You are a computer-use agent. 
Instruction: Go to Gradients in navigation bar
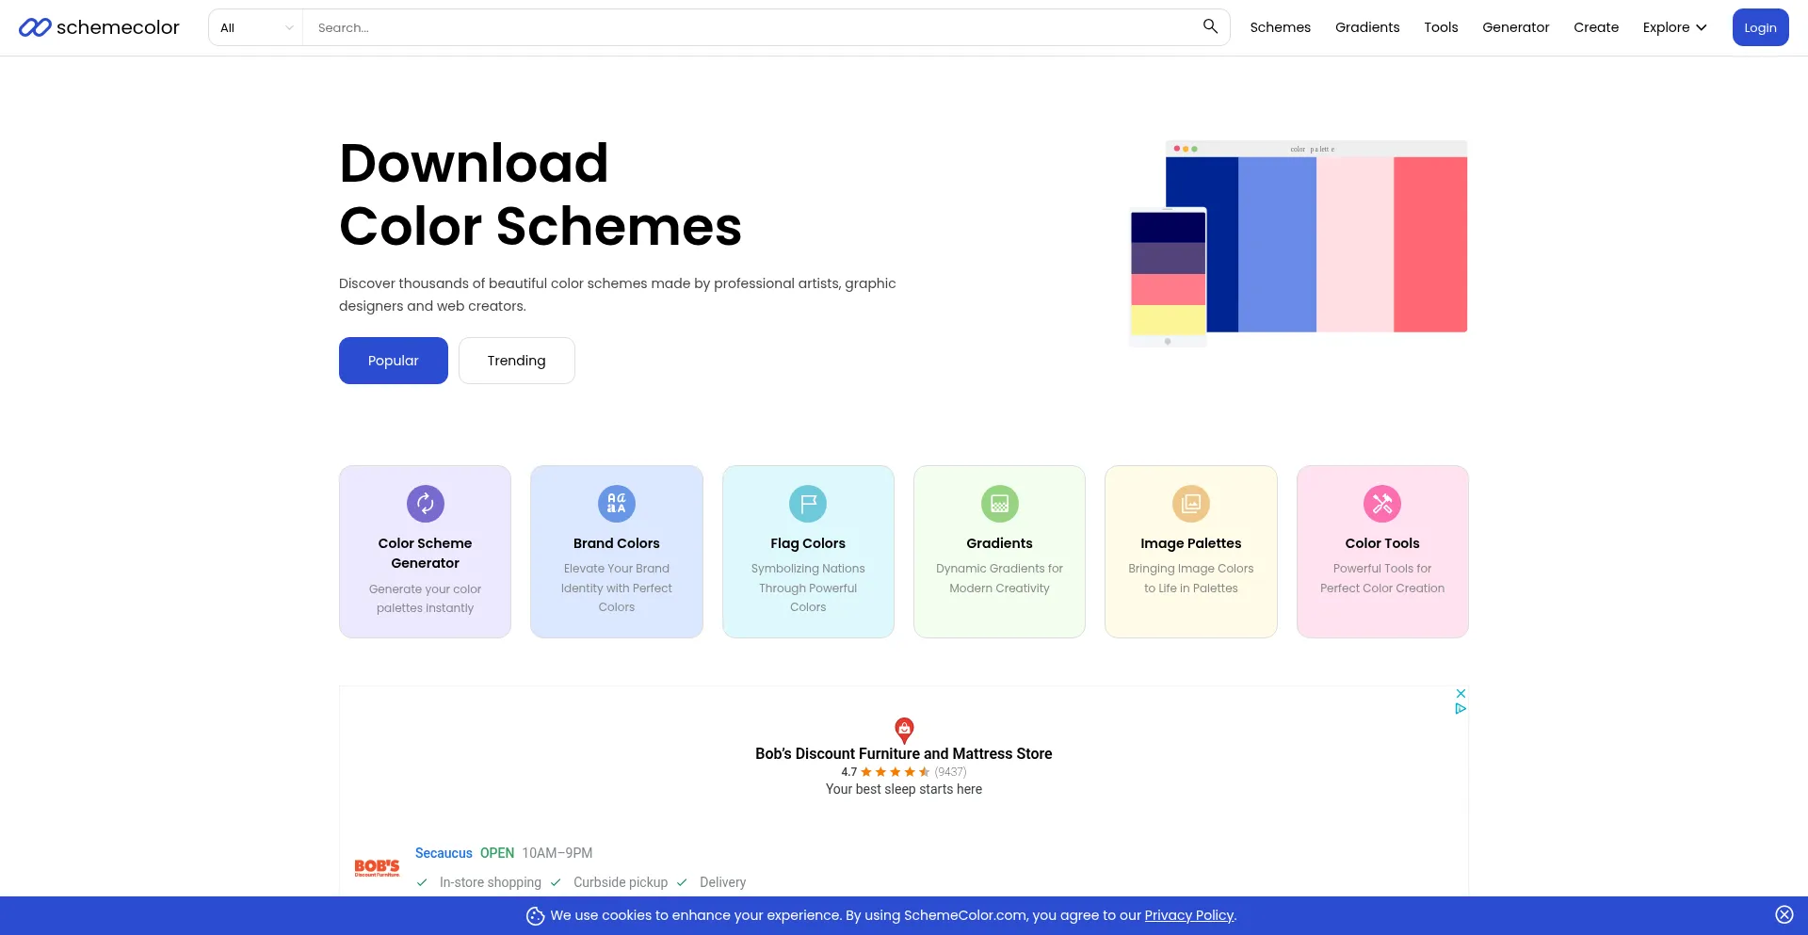(x=1366, y=27)
